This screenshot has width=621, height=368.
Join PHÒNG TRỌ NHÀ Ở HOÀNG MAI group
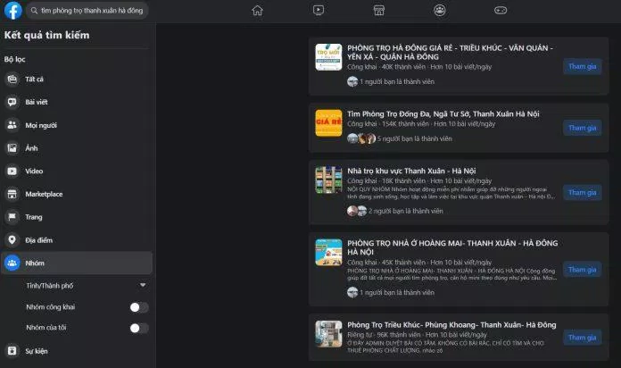pyautogui.click(x=582, y=270)
